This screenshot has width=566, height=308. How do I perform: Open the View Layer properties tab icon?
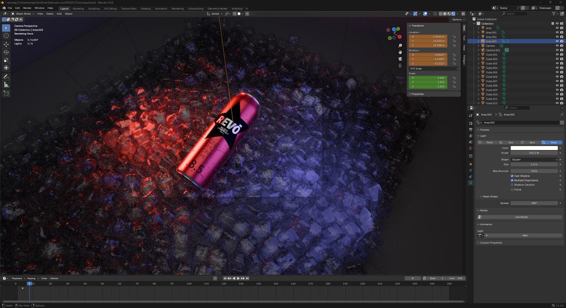pos(470,136)
